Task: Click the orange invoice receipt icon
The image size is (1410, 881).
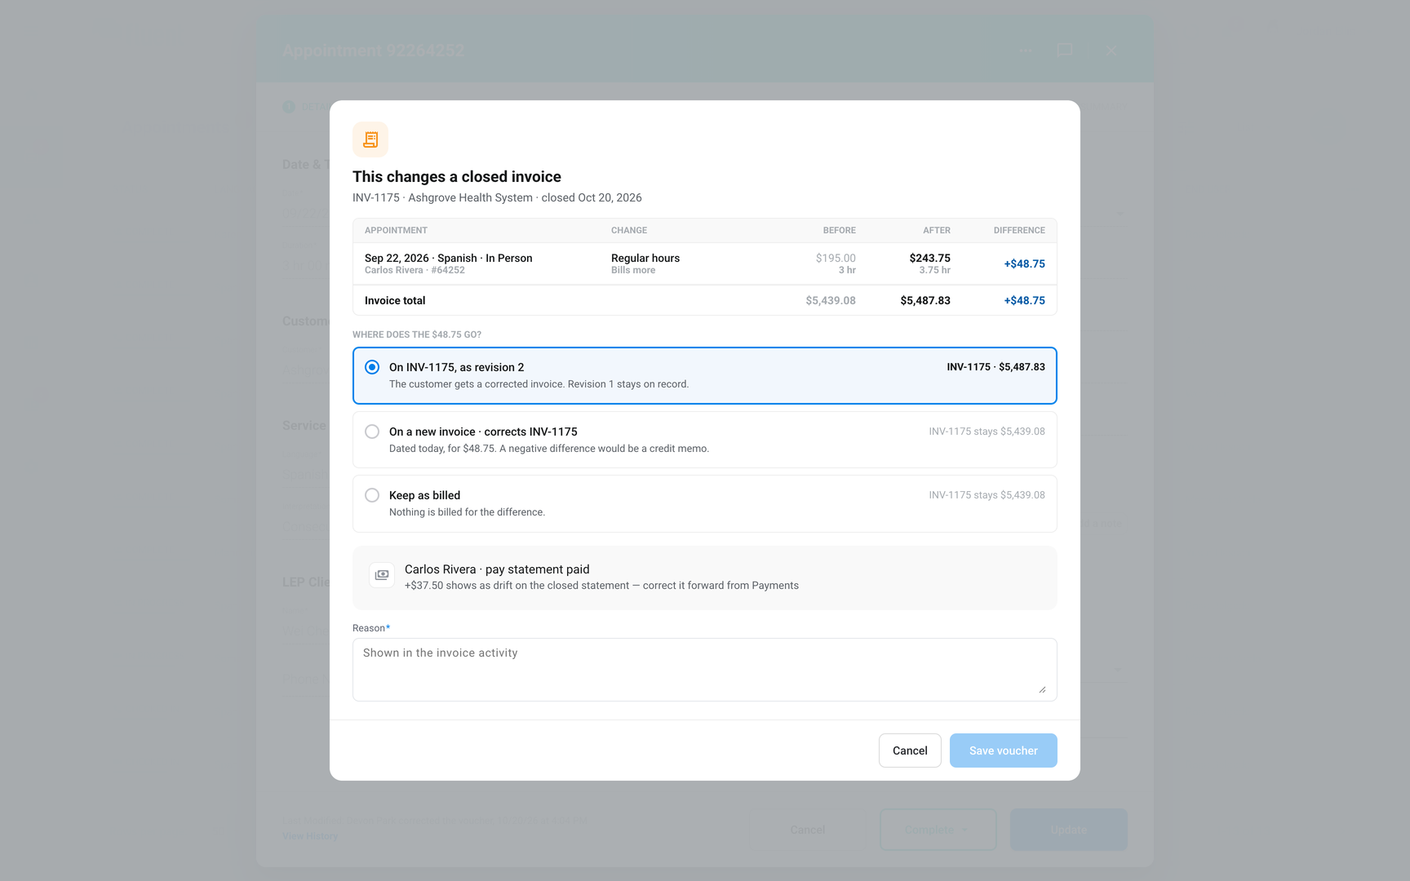Action: (370, 139)
